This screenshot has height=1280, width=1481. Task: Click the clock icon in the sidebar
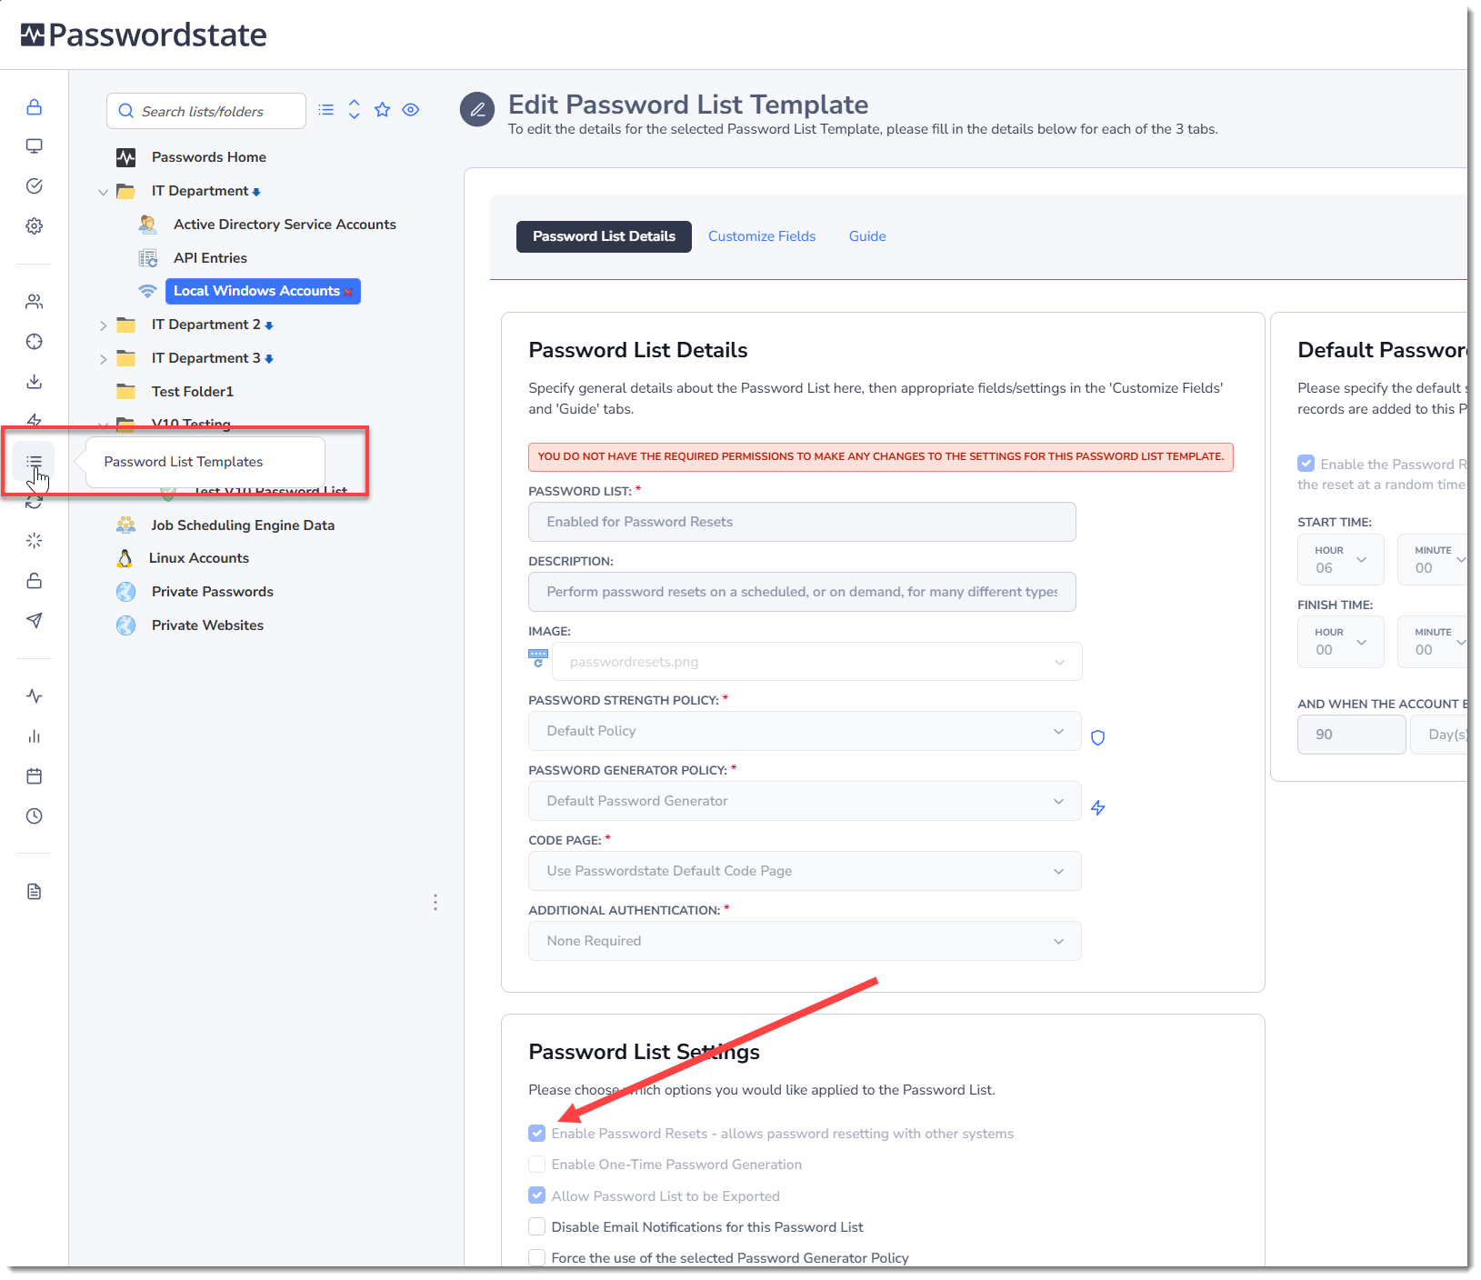click(x=35, y=816)
